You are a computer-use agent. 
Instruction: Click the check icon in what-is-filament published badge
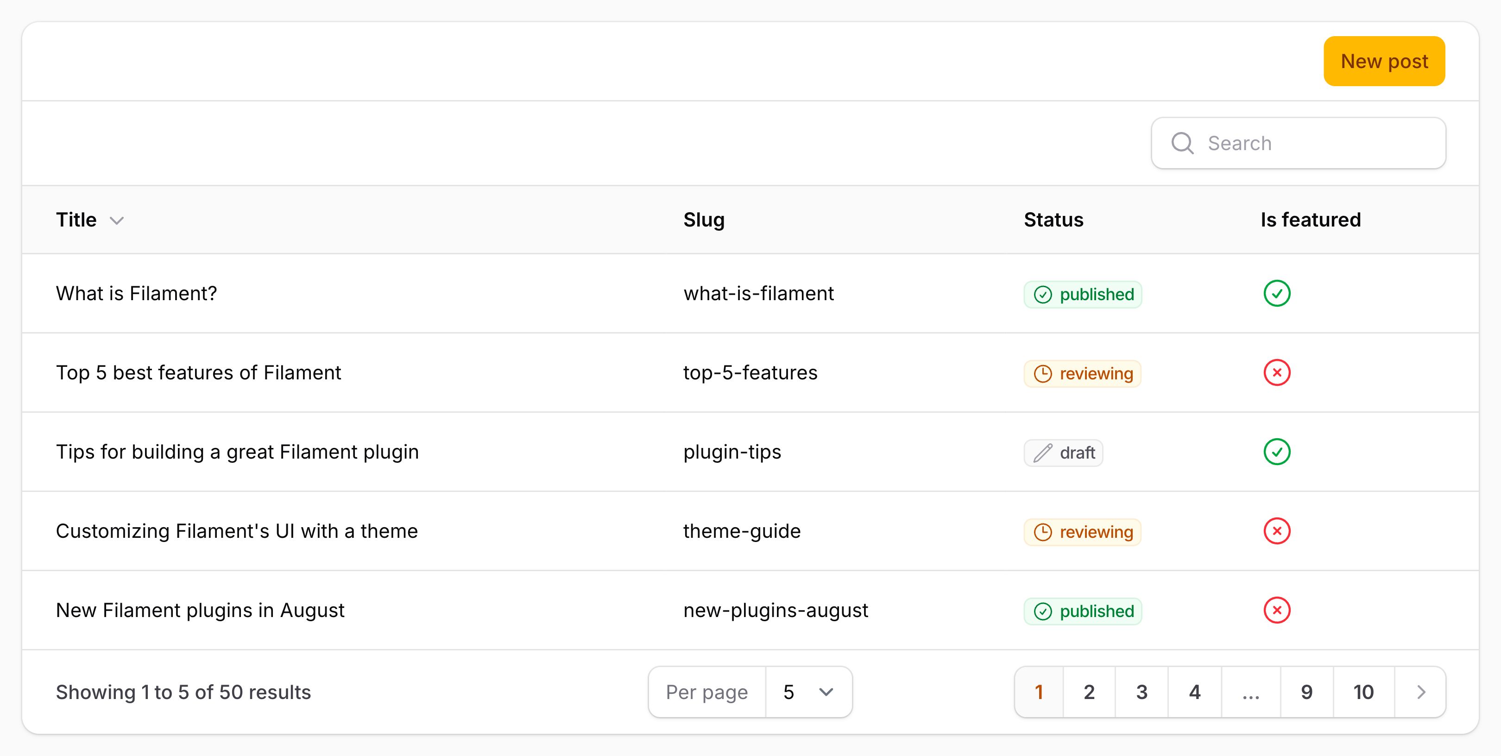[x=1042, y=294]
